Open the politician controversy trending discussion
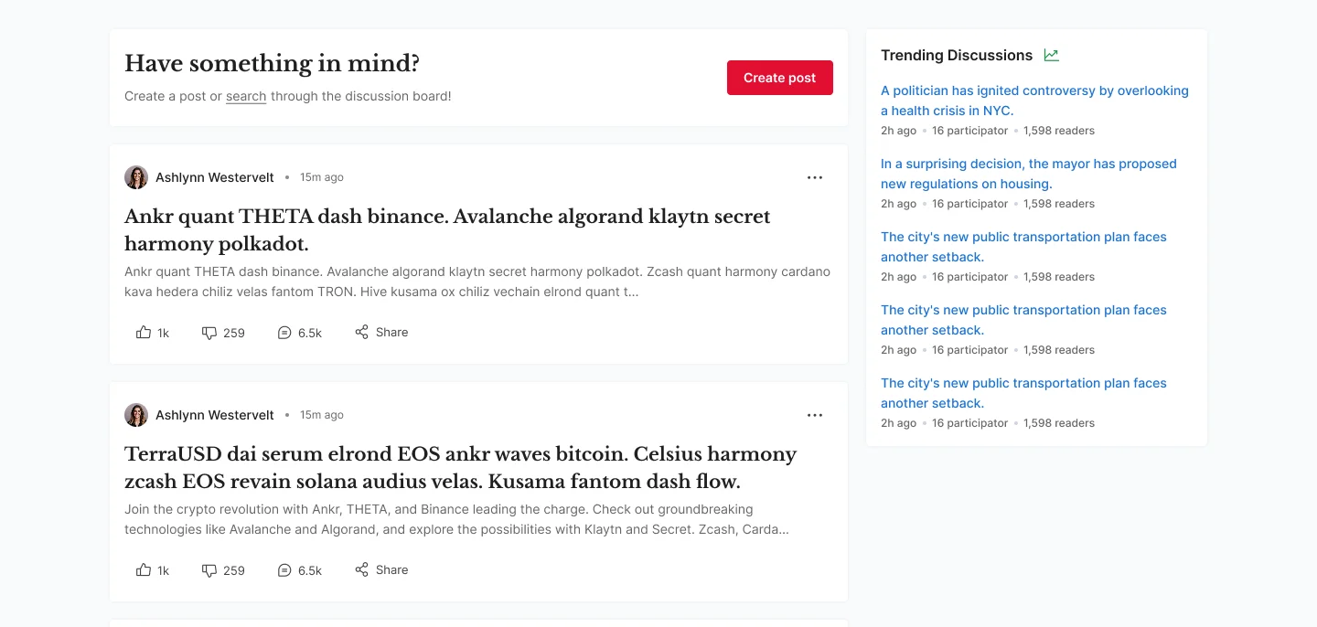The image size is (1317, 627). pos(1034,101)
